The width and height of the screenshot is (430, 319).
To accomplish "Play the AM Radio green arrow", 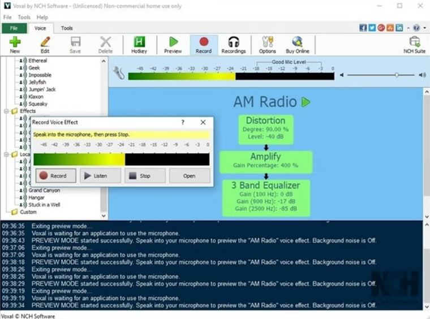I will coord(306,102).
